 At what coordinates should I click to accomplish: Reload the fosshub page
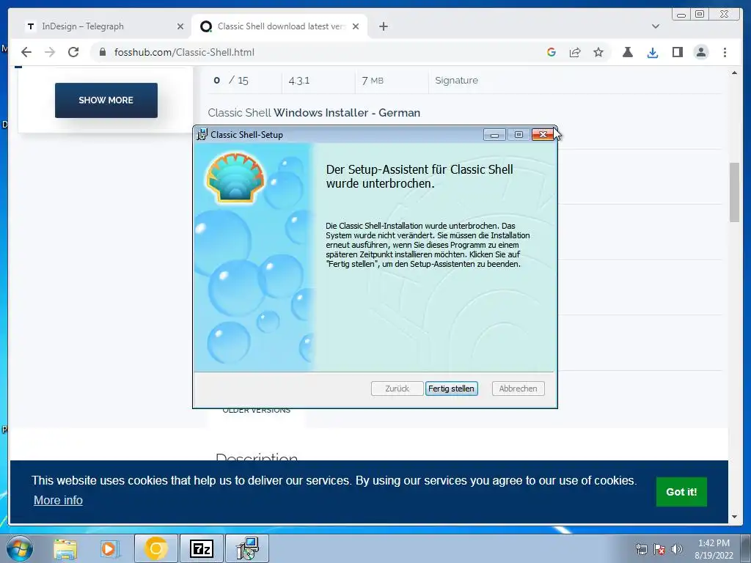coord(73,52)
